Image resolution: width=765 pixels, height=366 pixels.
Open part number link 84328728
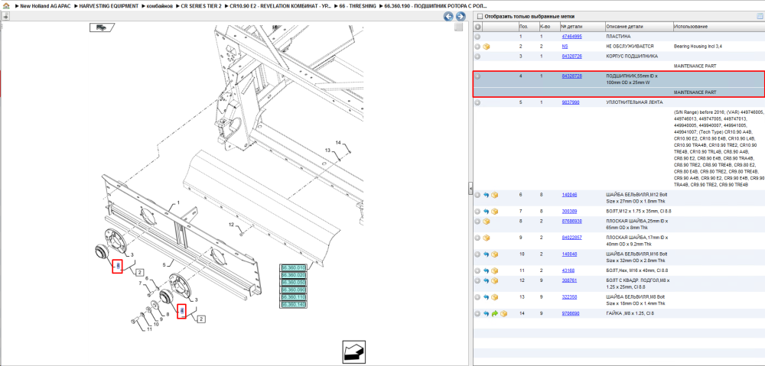click(x=571, y=76)
